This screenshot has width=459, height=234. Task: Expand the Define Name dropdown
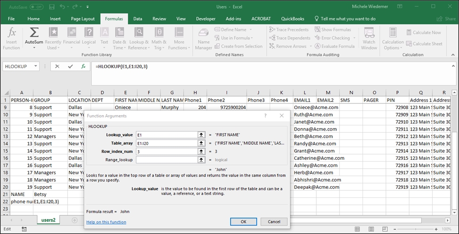[x=251, y=30]
